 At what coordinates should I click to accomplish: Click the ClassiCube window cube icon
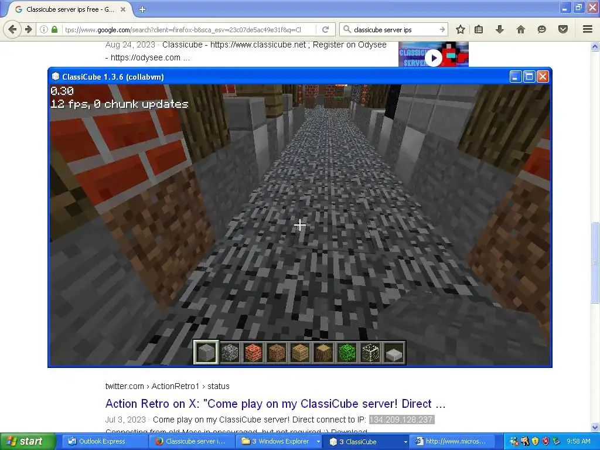(56, 77)
